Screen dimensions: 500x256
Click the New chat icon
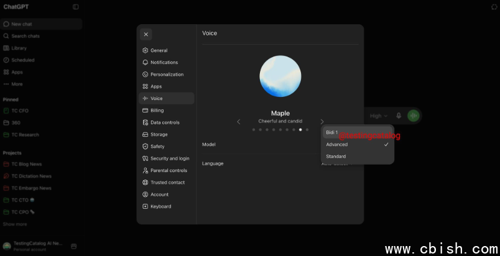pyautogui.click(x=6, y=24)
